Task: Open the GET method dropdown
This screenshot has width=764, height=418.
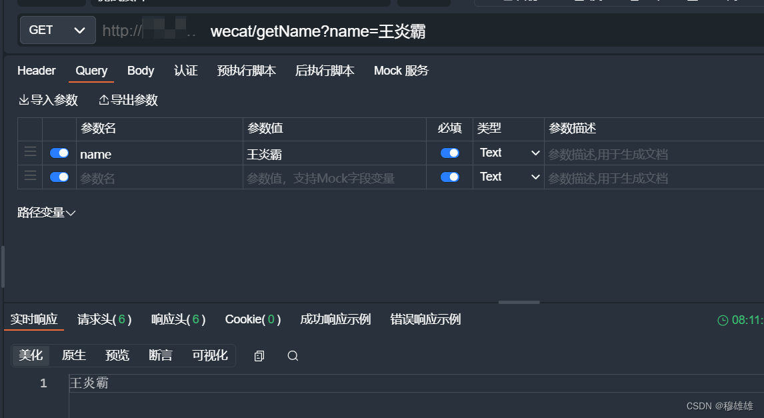Action: click(x=57, y=30)
